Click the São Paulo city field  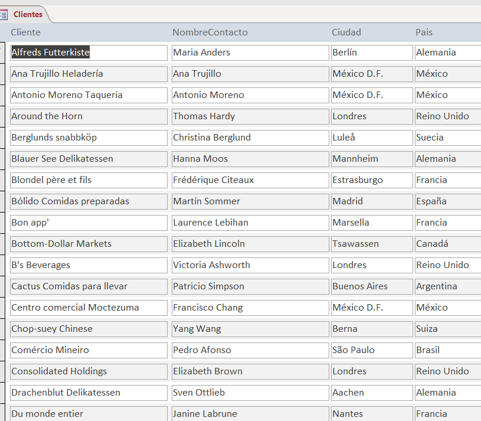pyautogui.click(x=371, y=350)
